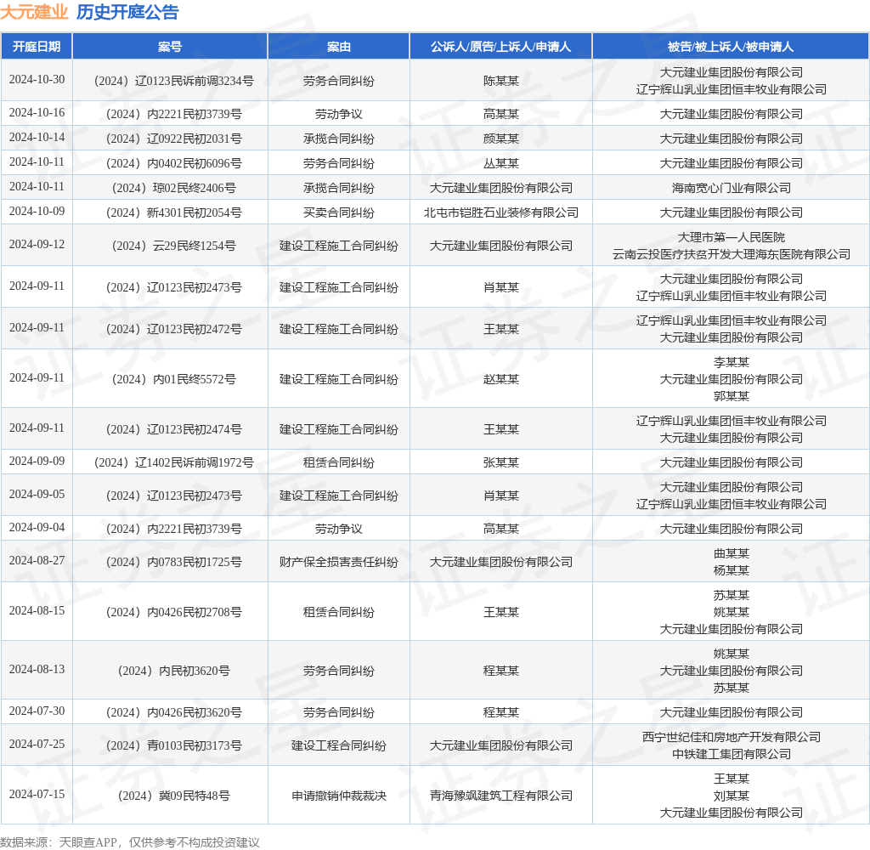870x850 pixels.
Task: Click case number (2024)内0426民初2708号
Action: point(173,612)
